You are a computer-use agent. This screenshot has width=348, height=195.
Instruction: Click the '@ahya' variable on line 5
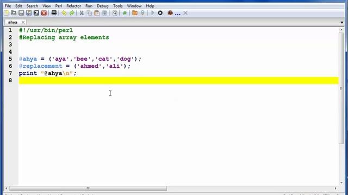point(28,59)
